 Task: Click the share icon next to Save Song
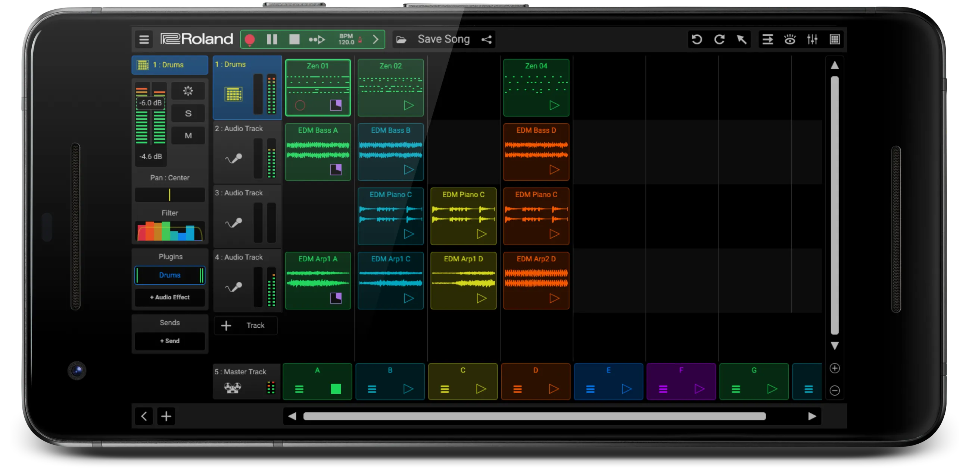486,40
